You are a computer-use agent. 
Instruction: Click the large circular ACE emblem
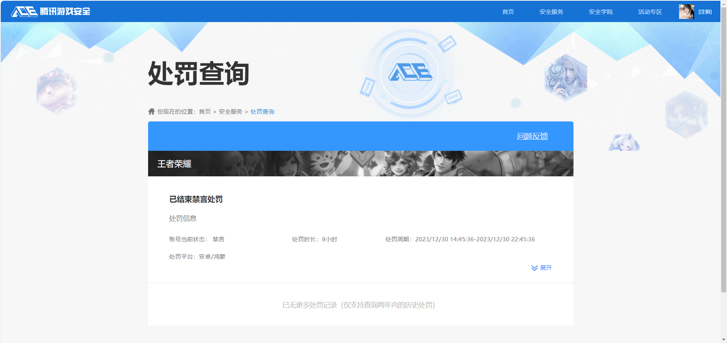pyautogui.click(x=410, y=73)
